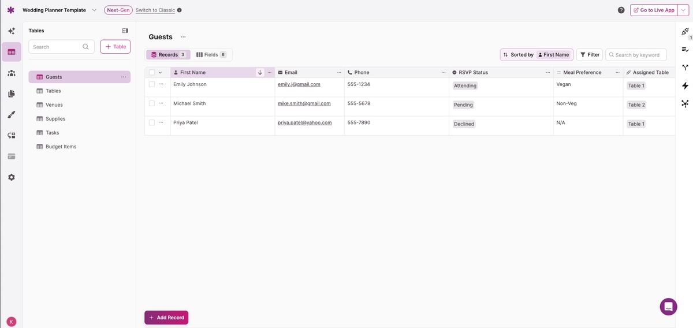The height and width of the screenshot is (328, 693).
Task: Open the chat support bubble
Action: click(x=668, y=307)
